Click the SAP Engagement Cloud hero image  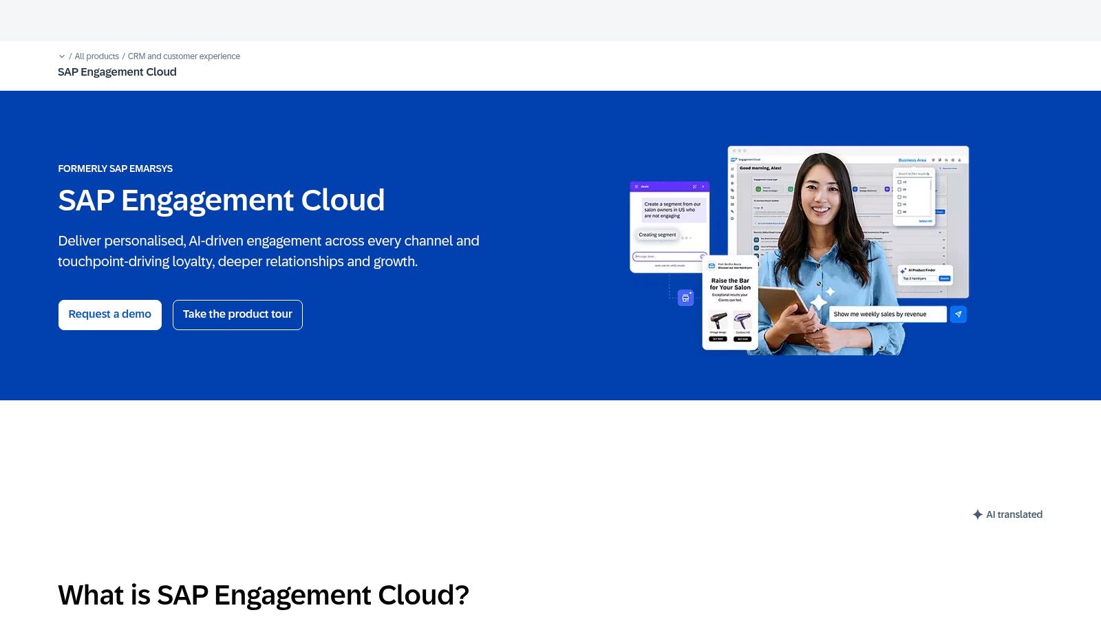799,250
